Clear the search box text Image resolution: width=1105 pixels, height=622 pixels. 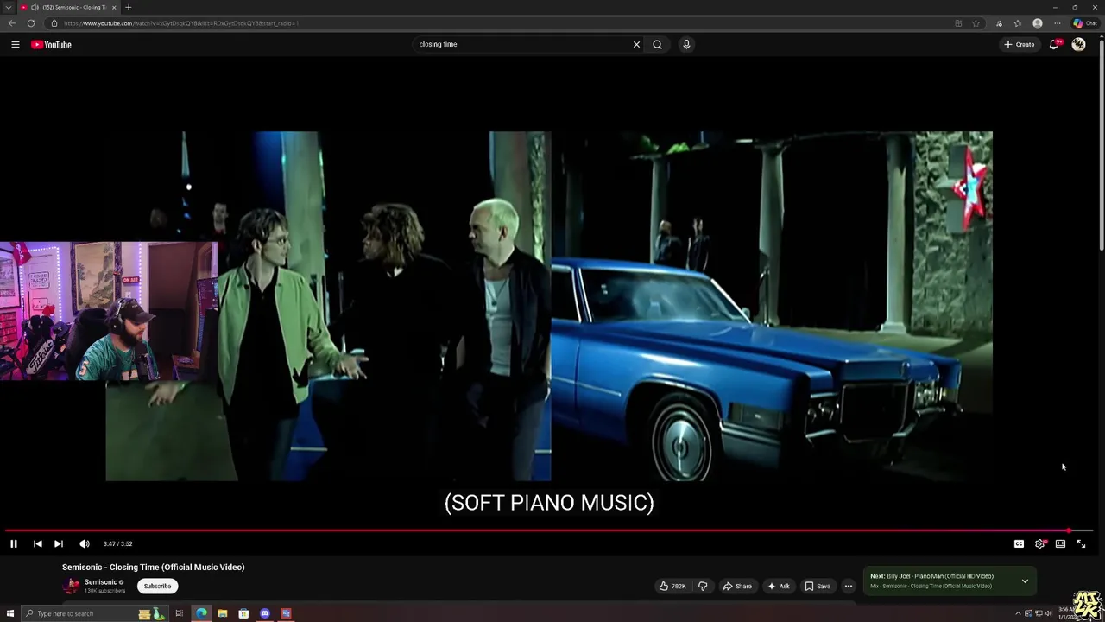click(636, 44)
